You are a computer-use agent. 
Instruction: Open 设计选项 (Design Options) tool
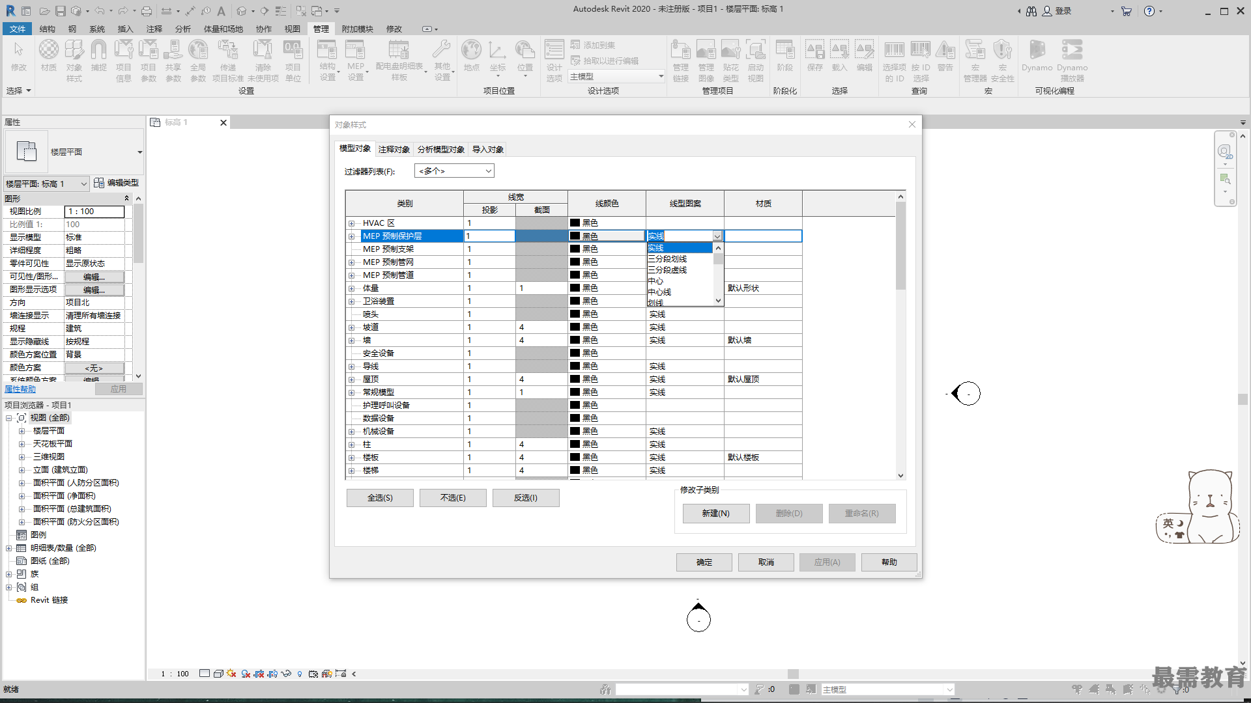(554, 60)
